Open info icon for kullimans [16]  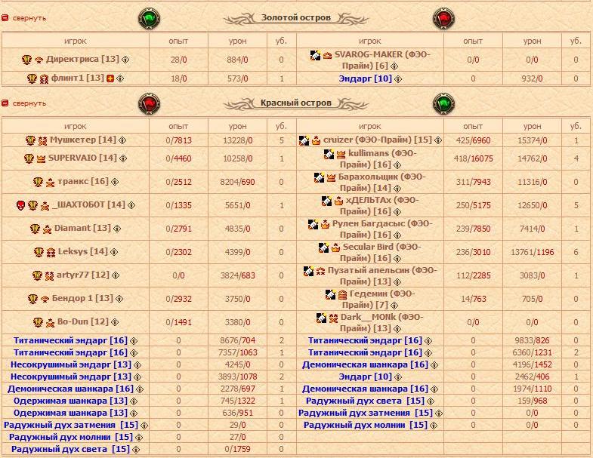[x=397, y=165]
